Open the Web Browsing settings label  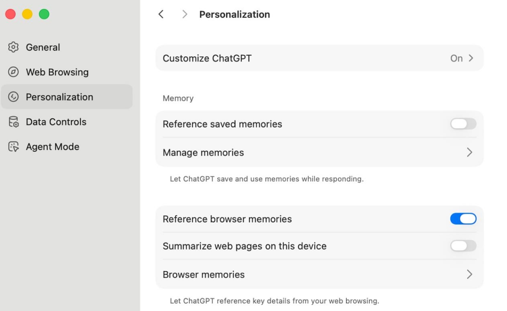coord(57,72)
